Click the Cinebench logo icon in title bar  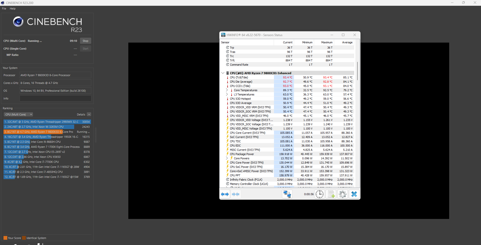pyautogui.click(x=3, y=3)
